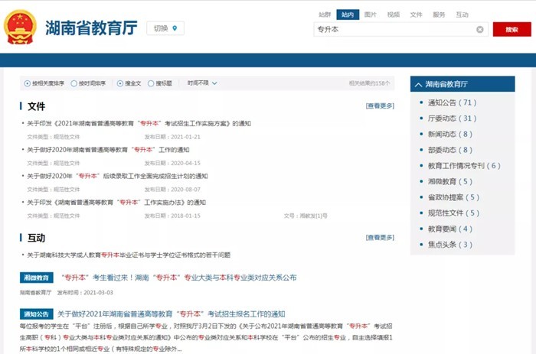The height and width of the screenshot is (354, 536).
Task: Clear the search box with the X icon
Action: click(480, 30)
